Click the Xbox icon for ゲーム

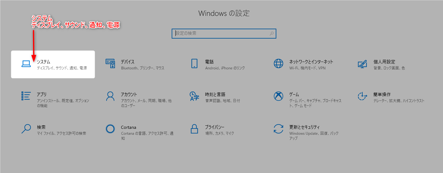click(279, 96)
